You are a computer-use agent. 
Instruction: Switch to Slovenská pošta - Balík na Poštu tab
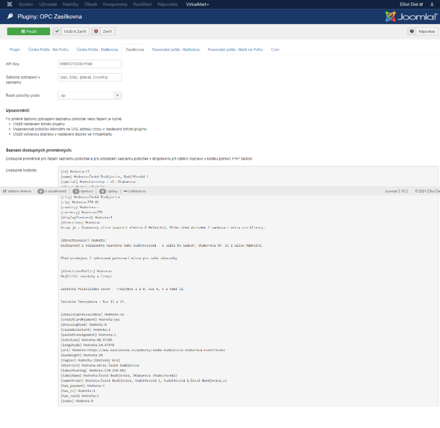point(235,49)
